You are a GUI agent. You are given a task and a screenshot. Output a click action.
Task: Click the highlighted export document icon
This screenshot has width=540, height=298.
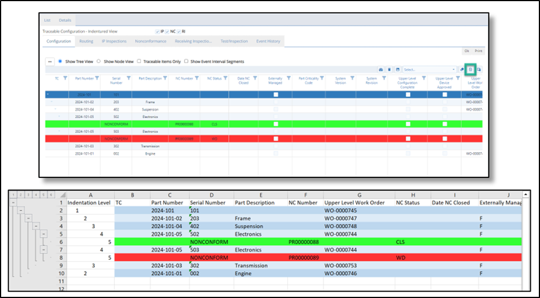point(470,69)
